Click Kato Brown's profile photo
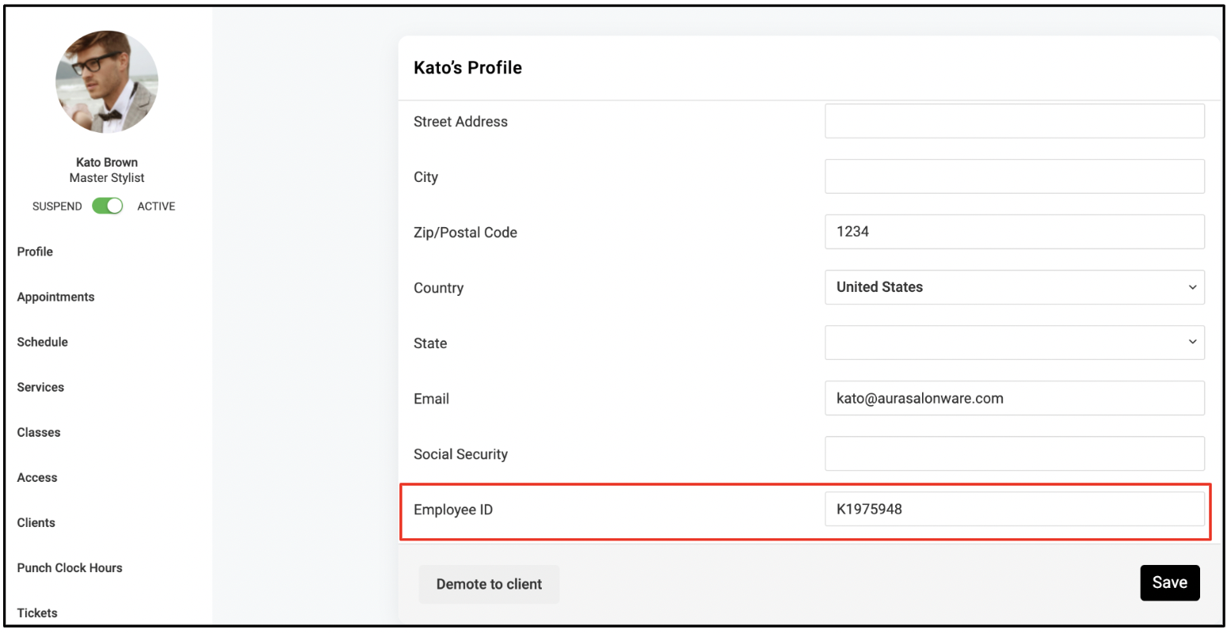 click(107, 82)
